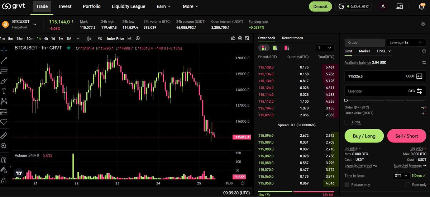Screen dimensions: 430x197
Task: Show asks-only order book view
Action: tap(287, 48)
